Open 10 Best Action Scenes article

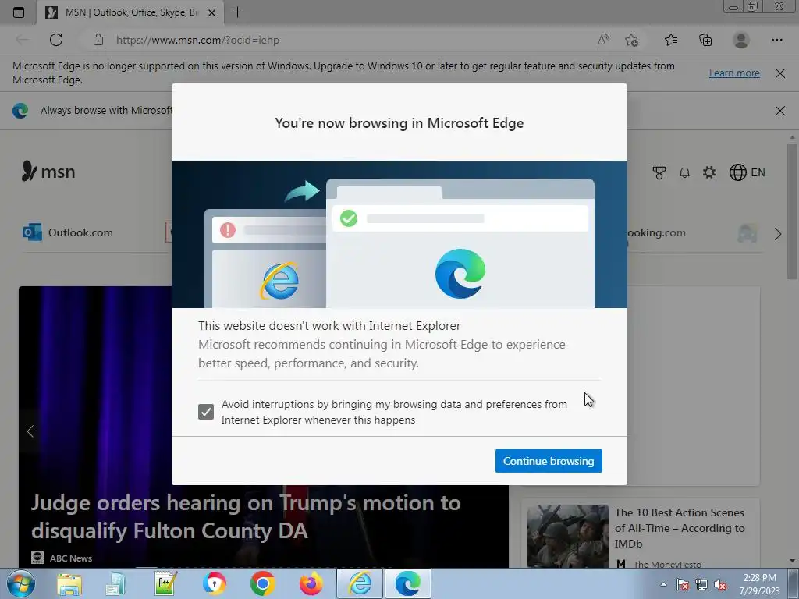680,528
